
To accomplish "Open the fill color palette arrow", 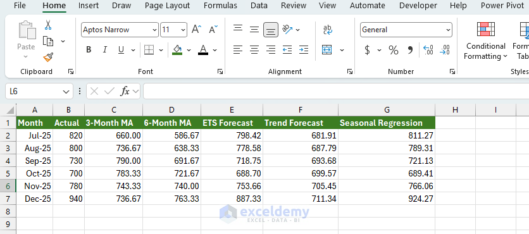I will tap(189, 50).
